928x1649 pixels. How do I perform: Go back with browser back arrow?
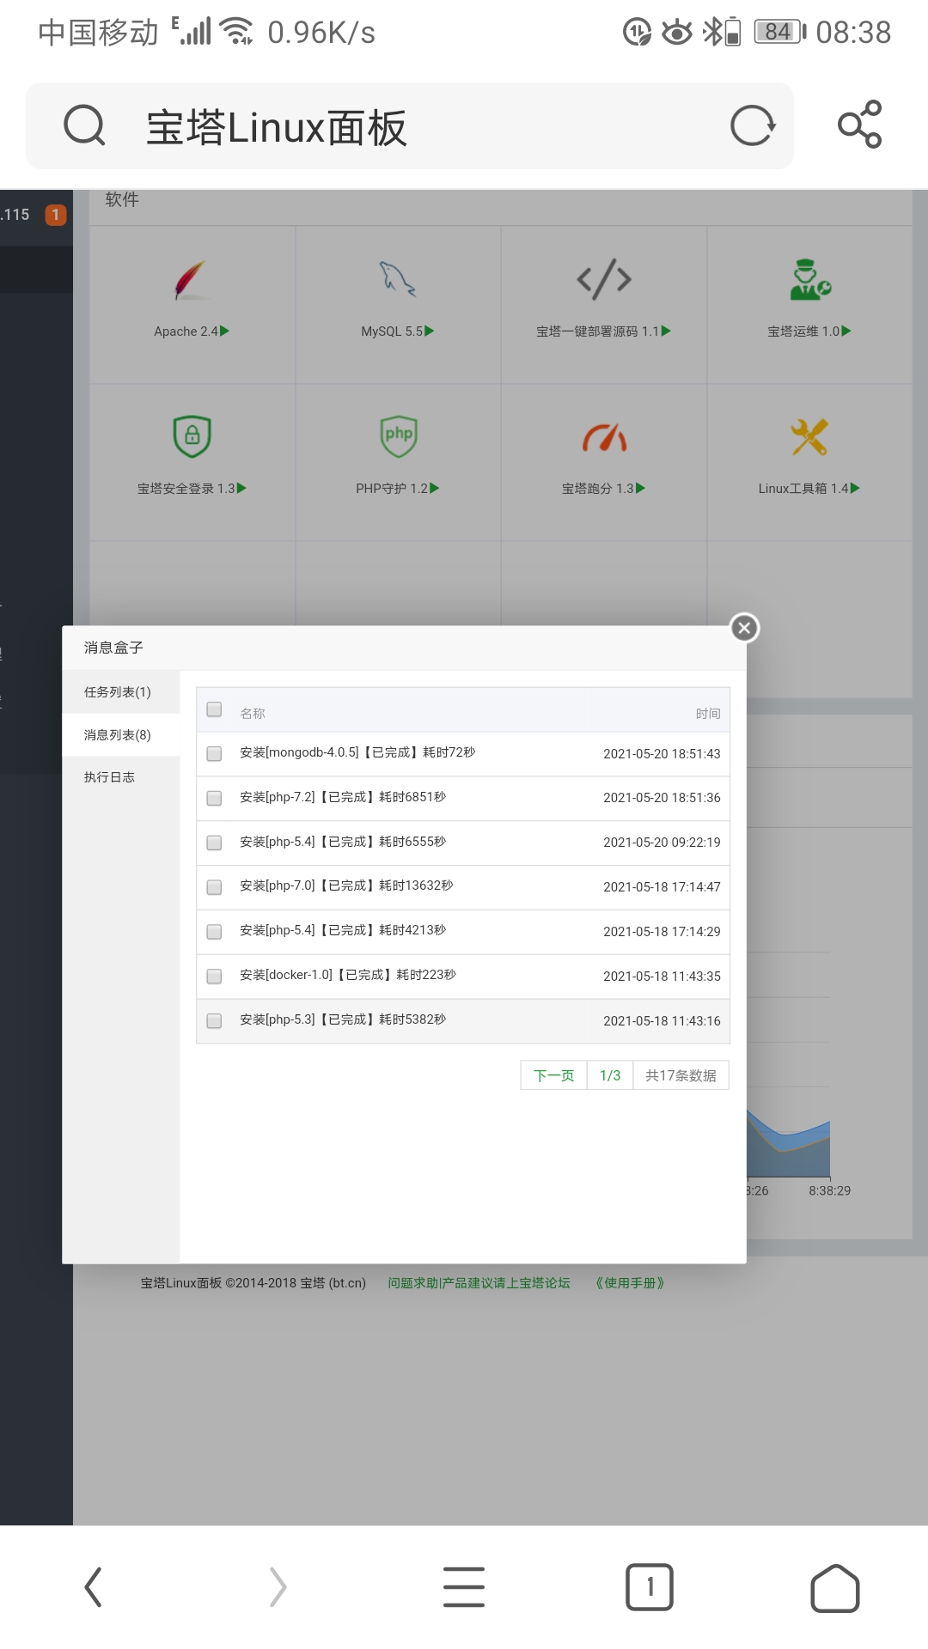[93, 1586]
